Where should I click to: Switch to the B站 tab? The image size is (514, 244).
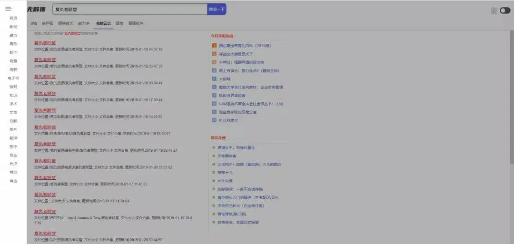[34, 23]
